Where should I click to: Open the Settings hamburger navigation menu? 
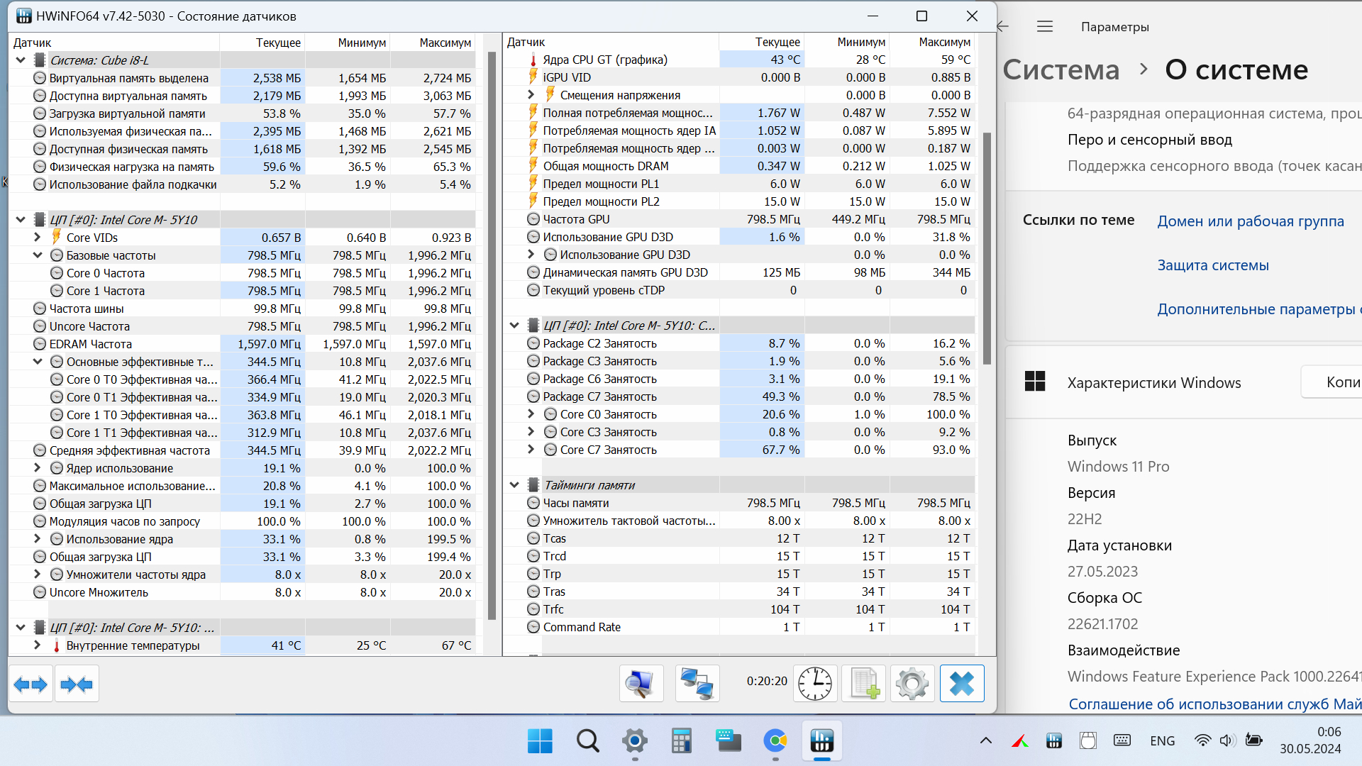(x=1044, y=27)
